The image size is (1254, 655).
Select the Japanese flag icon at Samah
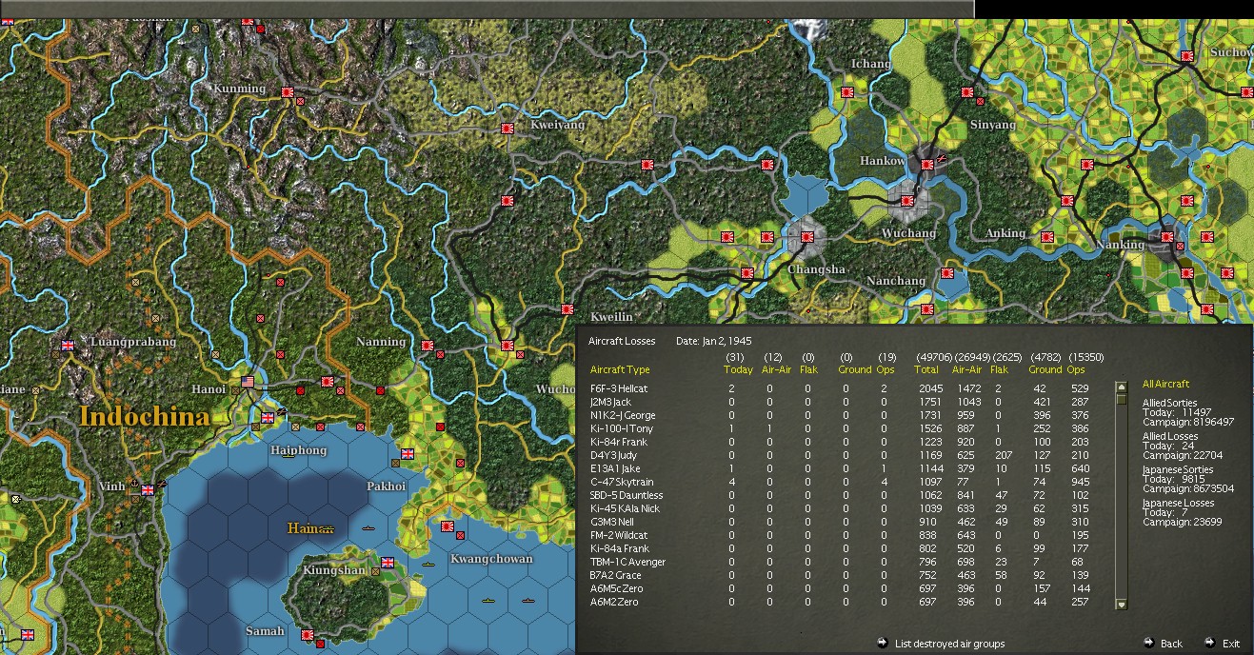click(x=308, y=634)
